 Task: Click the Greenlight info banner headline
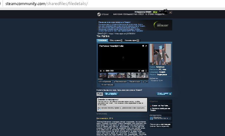click(114, 22)
